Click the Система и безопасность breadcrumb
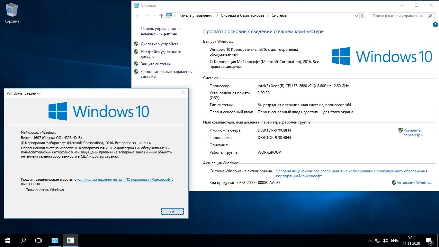Screen dimensions: 439x247 [x=242, y=15]
